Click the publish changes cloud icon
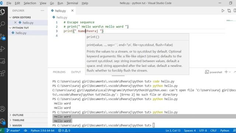 (25, 130)
